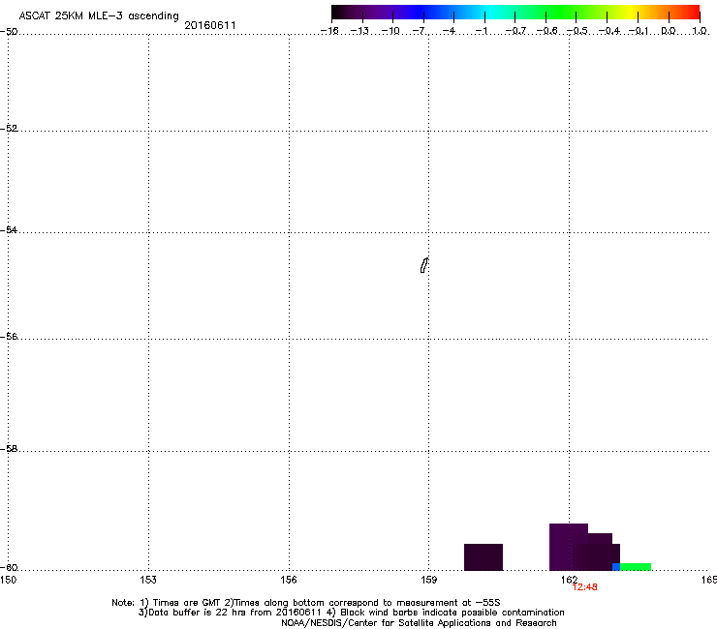Click the green data rectangle
The height and width of the screenshot is (629, 717).
pyautogui.click(x=636, y=567)
